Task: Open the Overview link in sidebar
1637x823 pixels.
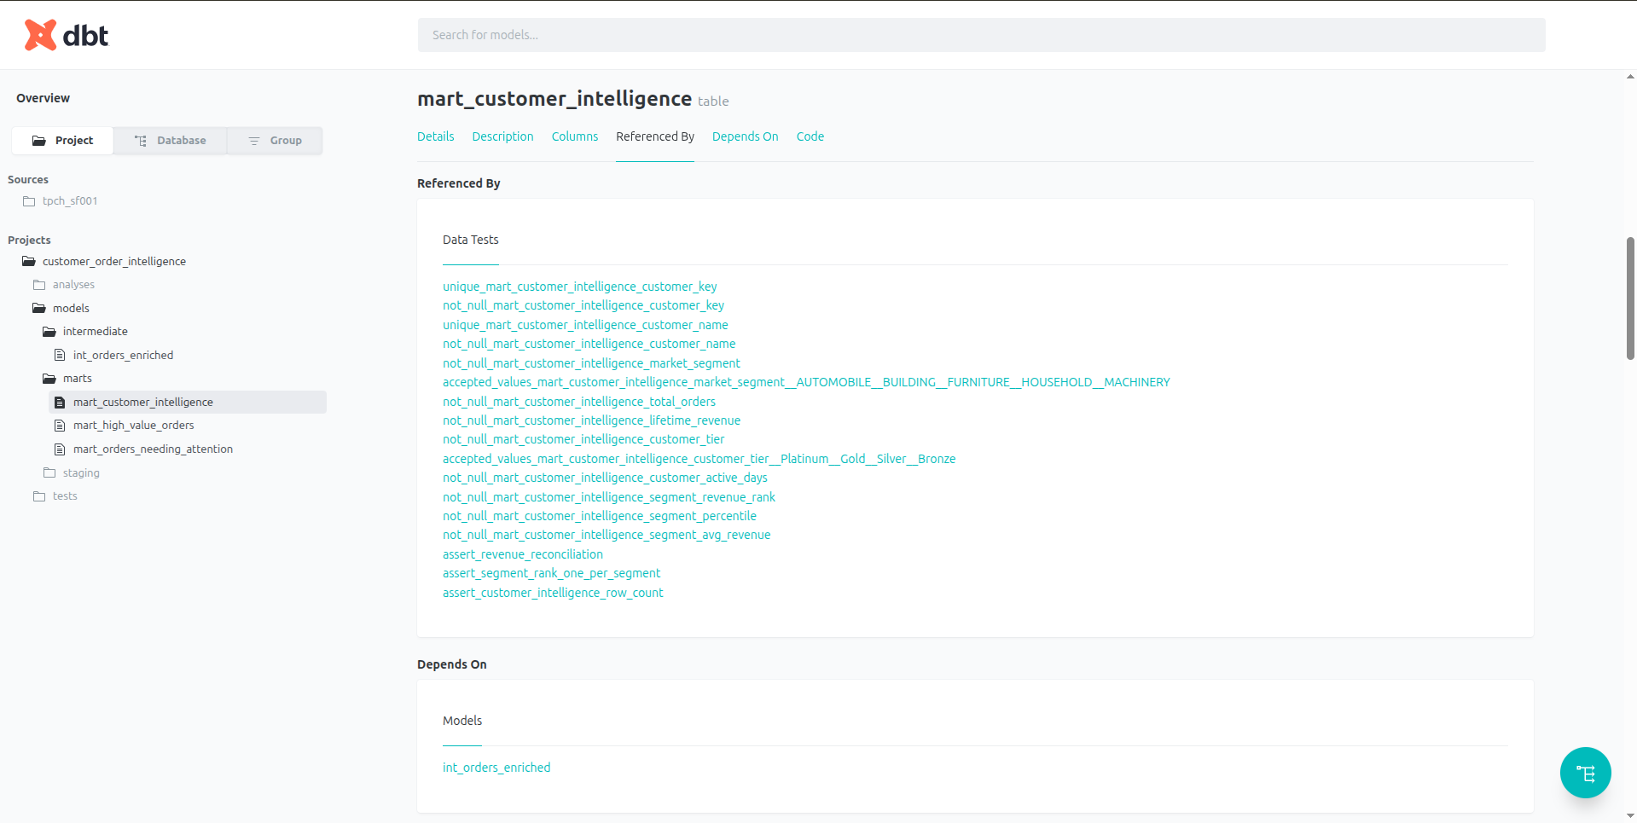Action: 44,98
